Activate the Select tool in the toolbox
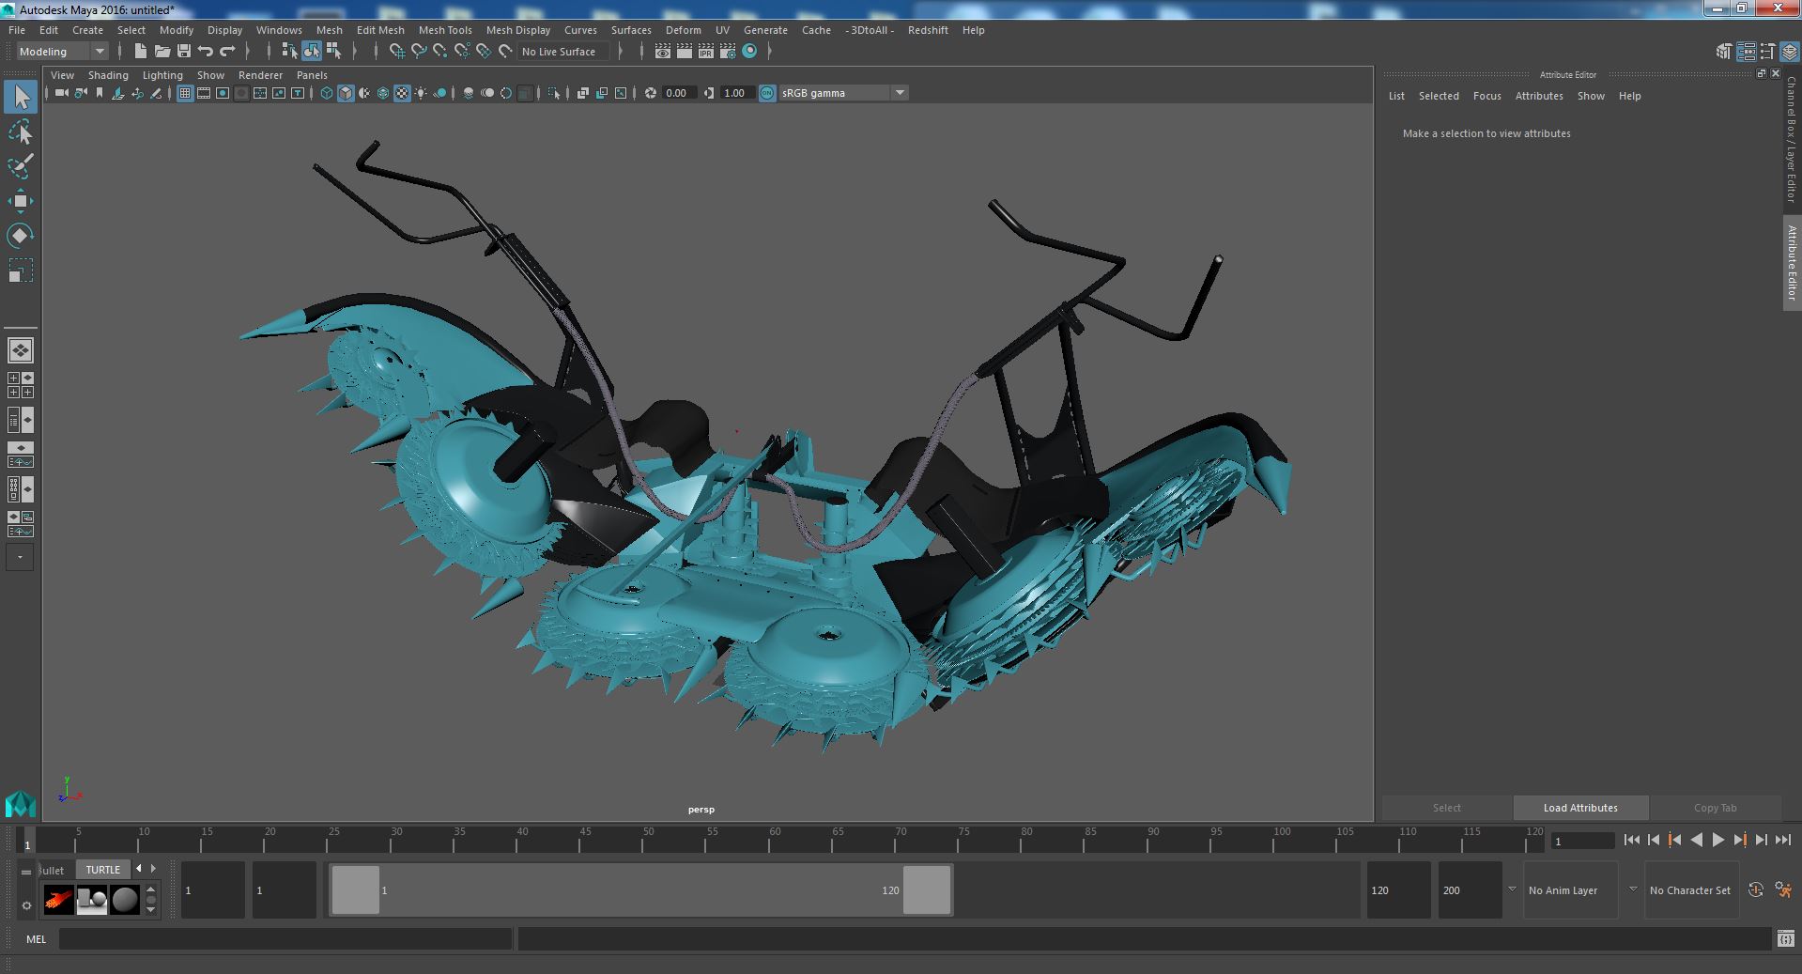 [20, 97]
